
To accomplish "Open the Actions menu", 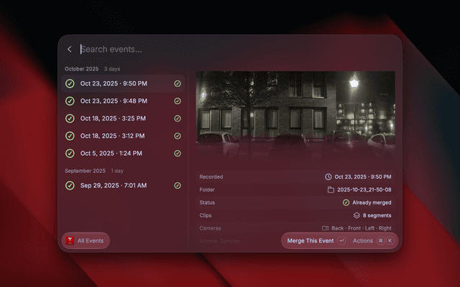I will [x=363, y=241].
